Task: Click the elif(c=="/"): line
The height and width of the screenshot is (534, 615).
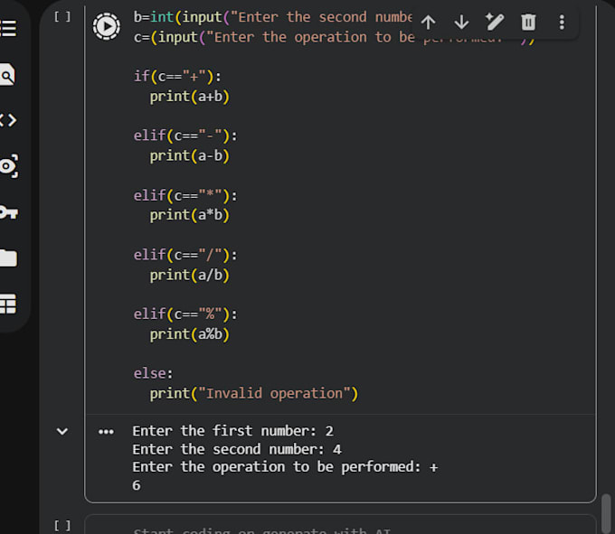Action: (x=185, y=255)
